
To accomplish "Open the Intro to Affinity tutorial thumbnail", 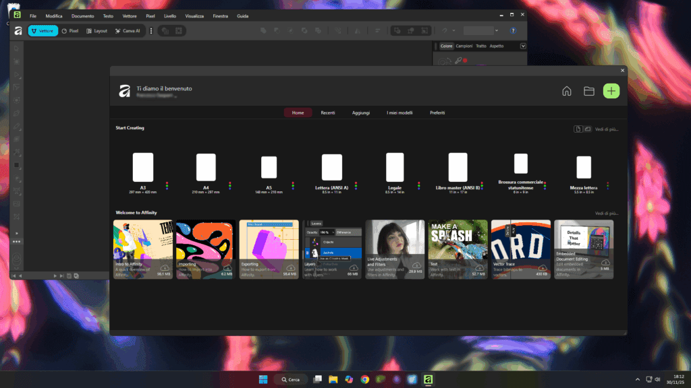I will pyautogui.click(x=142, y=249).
